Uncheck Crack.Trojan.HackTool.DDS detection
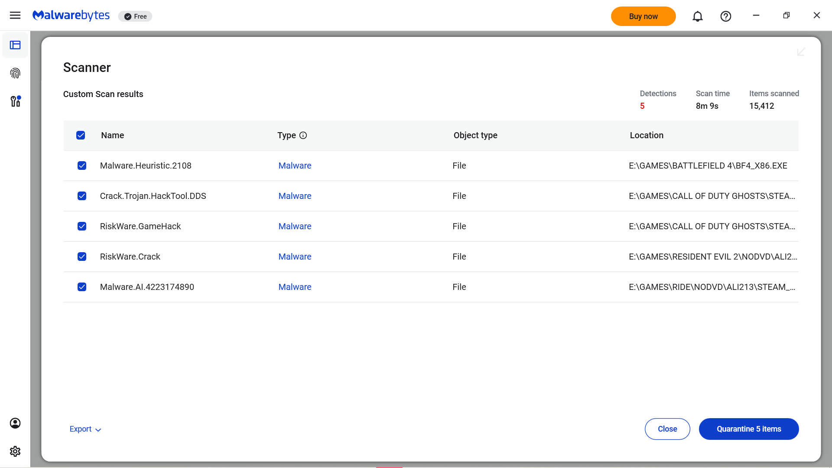 coord(82,196)
